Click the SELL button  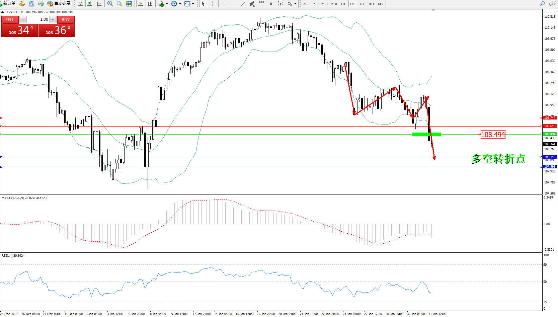tap(10, 20)
